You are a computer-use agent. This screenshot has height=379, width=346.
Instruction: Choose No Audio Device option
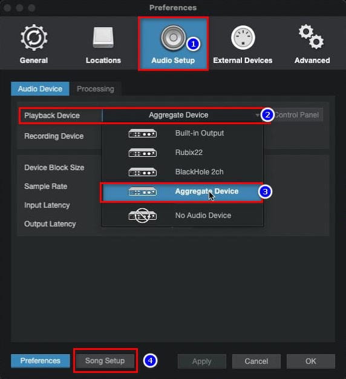tap(183, 216)
